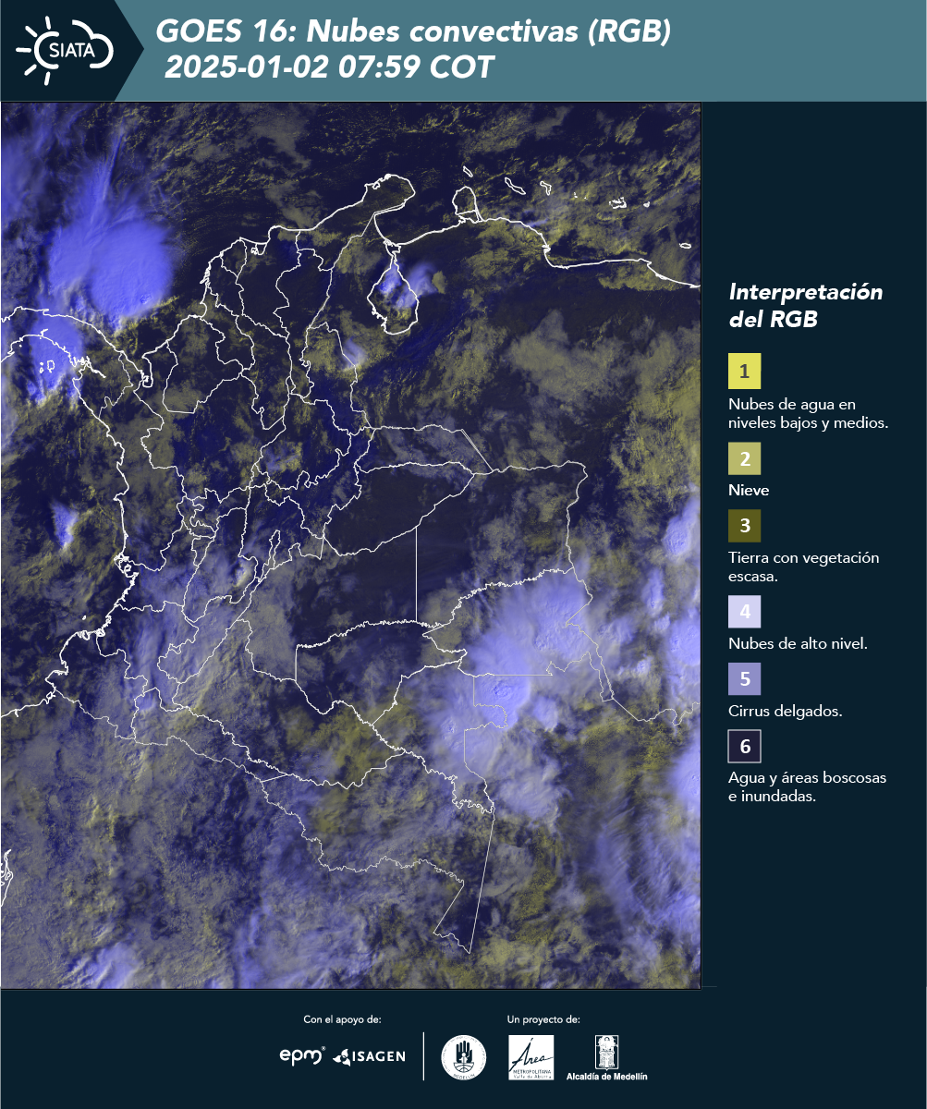Select legend swatch number 2, snow color
Viewport: 927px width, 1109px height.
click(744, 458)
